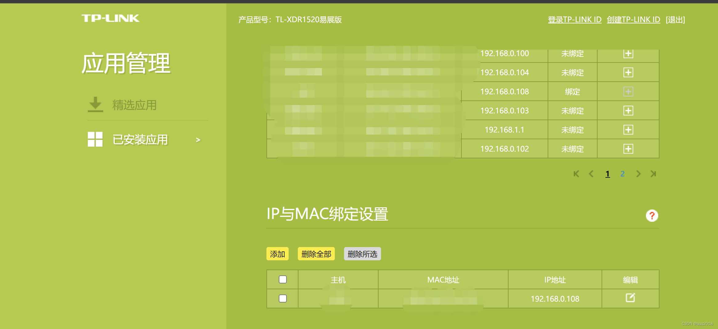This screenshot has width=718, height=329.
Task: Click the 未绑定 status for 192.168.0.102
Action: click(x=573, y=149)
